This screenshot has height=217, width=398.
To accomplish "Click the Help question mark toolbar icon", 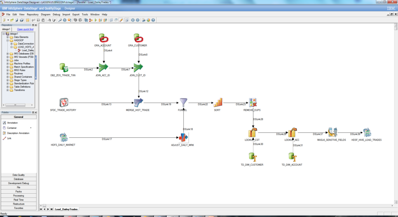I will (153, 20).
